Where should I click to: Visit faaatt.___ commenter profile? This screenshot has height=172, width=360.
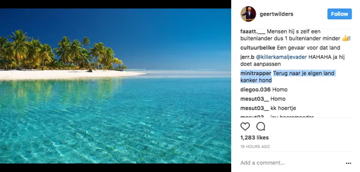(252, 31)
